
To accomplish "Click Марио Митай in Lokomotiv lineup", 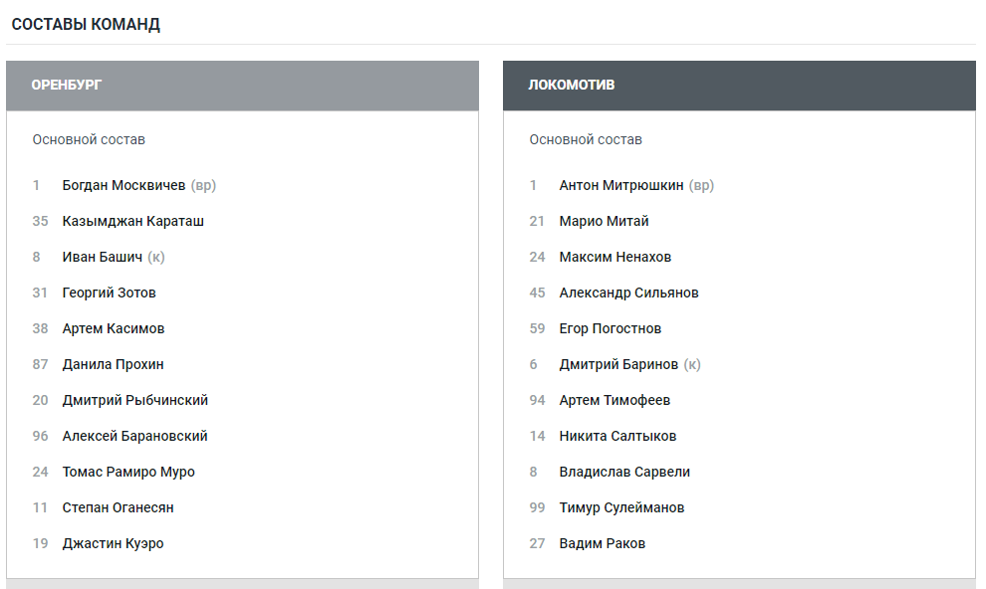I will click(x=604, y=221).
